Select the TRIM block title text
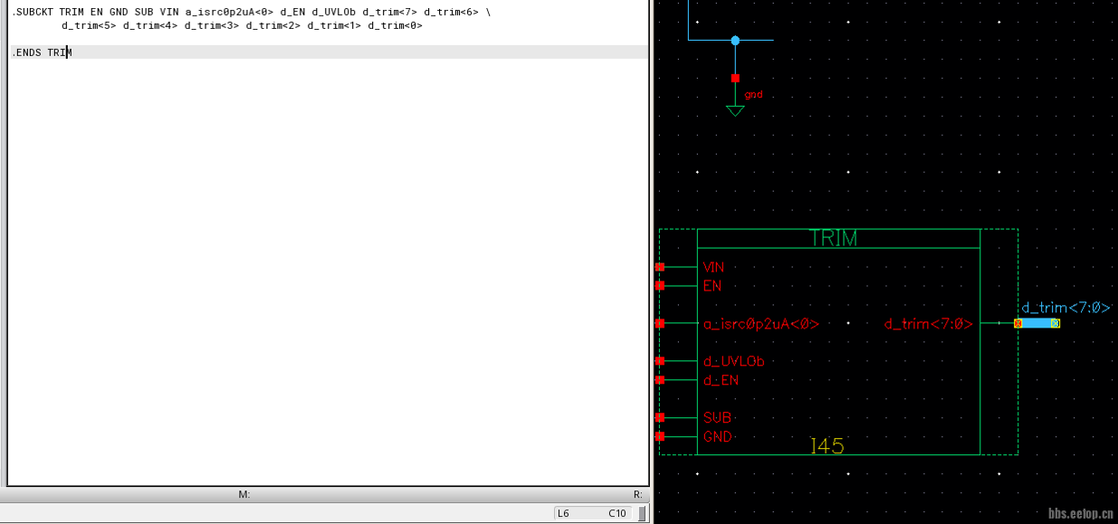 [x=833, y=239]
